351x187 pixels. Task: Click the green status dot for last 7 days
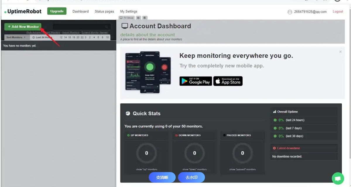click(x=275, y=128)
